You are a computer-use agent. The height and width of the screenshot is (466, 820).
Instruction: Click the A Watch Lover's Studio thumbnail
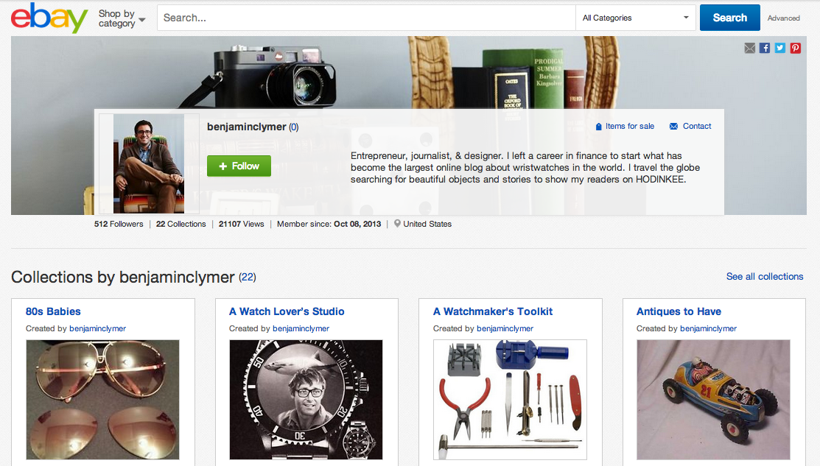306,400
